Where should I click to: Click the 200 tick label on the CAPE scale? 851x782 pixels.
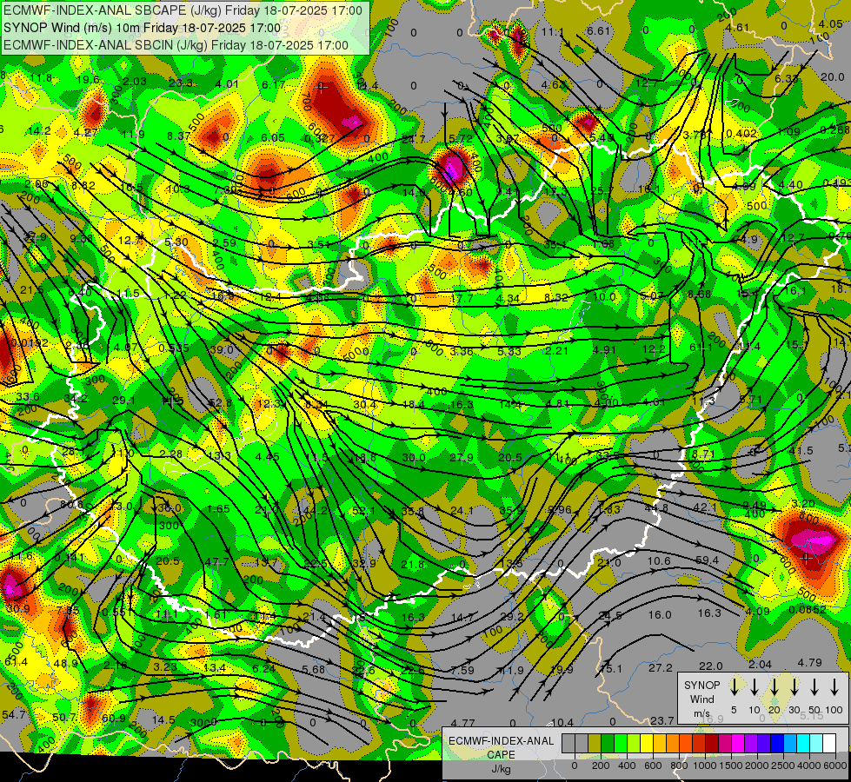point(601,765)
